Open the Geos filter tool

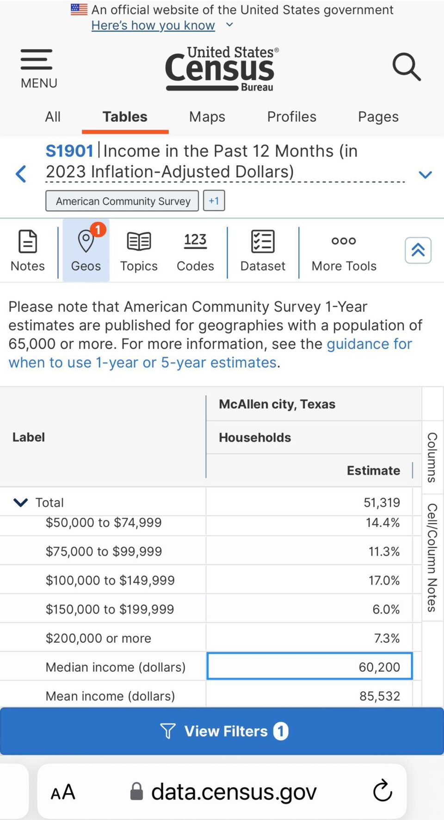click(86, 250)
